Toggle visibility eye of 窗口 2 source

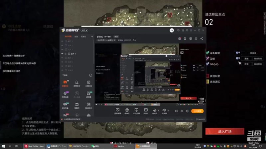[62, 41]
